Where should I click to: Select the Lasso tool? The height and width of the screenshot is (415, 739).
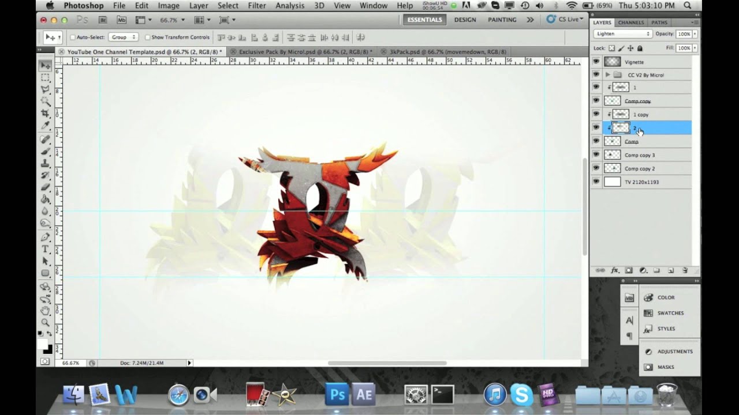(46, 89)
